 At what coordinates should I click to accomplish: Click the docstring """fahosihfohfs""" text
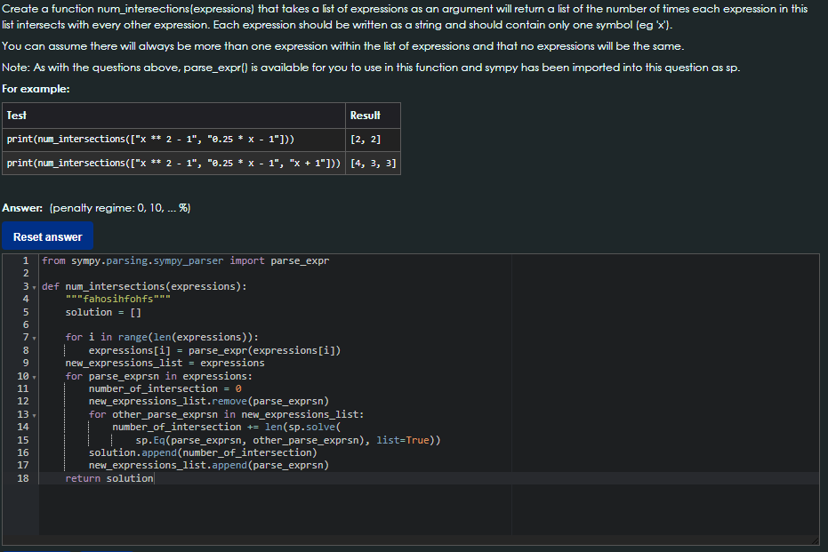(117, 300)
